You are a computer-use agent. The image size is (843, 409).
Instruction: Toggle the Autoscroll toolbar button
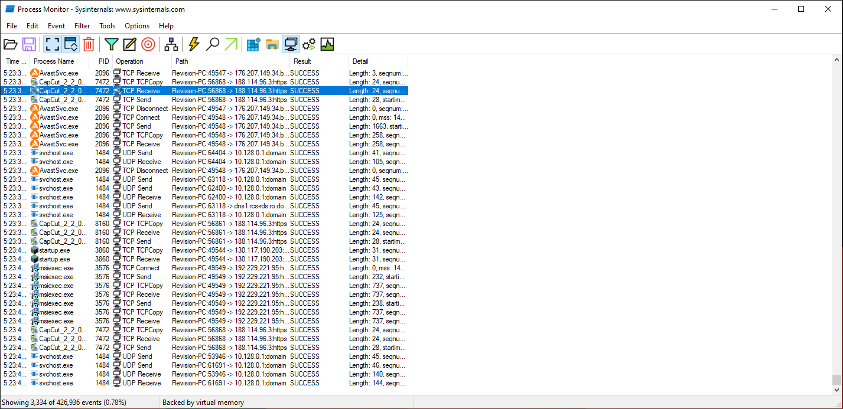70,44
